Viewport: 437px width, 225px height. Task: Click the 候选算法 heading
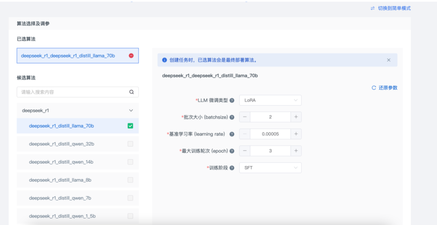pos(26,77)
